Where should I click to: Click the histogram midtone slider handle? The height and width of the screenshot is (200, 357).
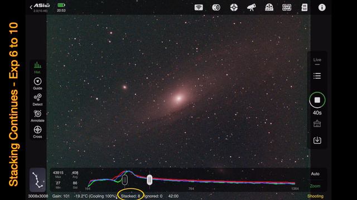coord(149,180)
